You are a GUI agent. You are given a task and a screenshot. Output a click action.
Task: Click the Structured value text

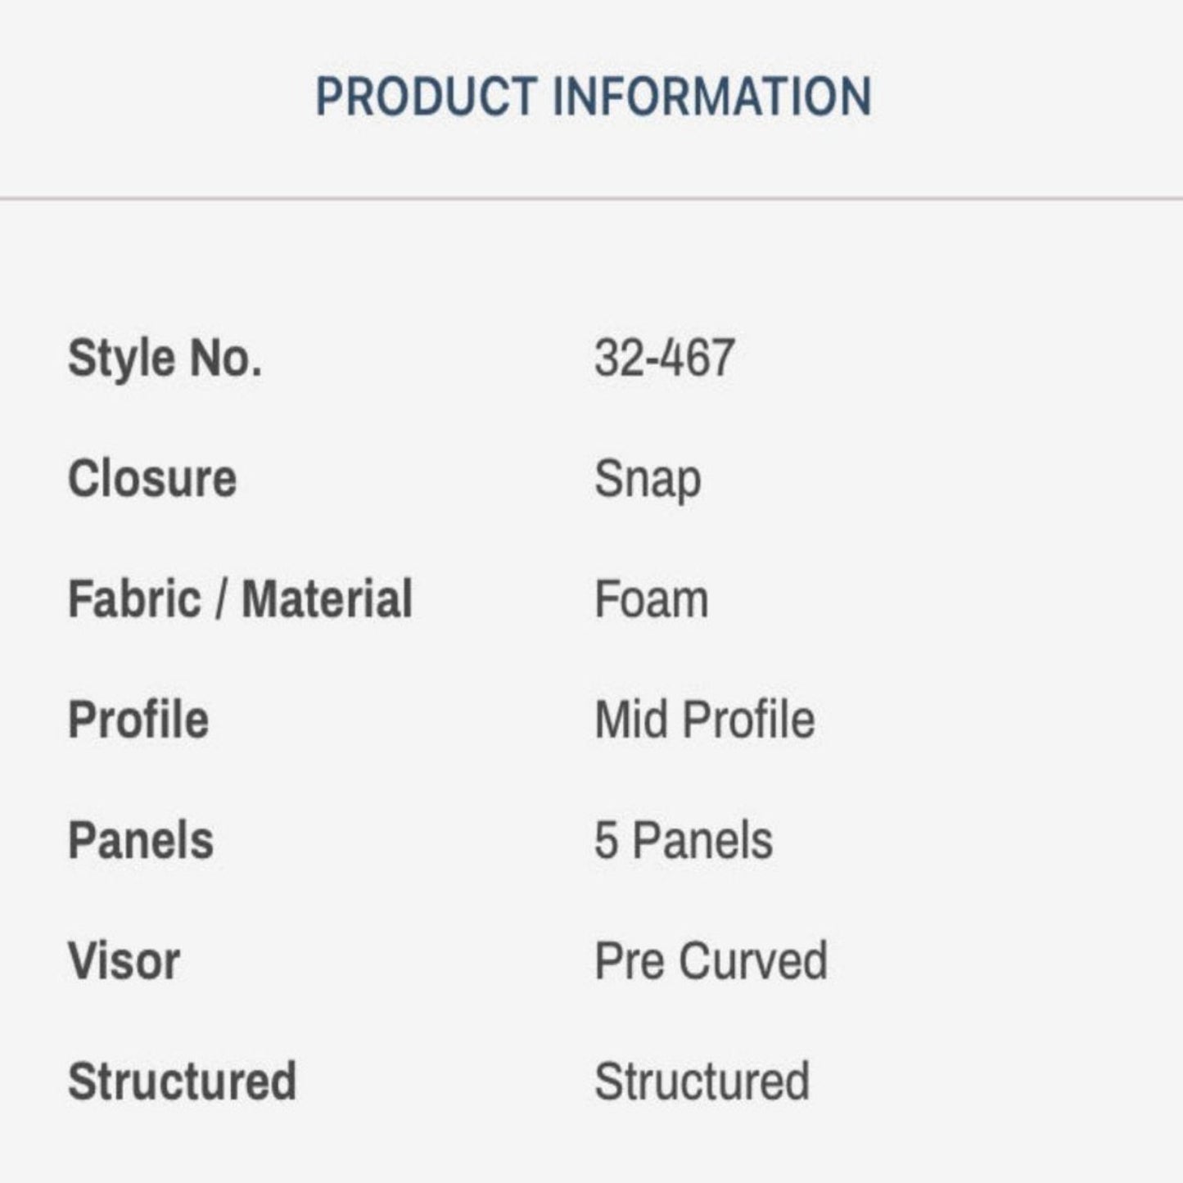click(702, 1081)
